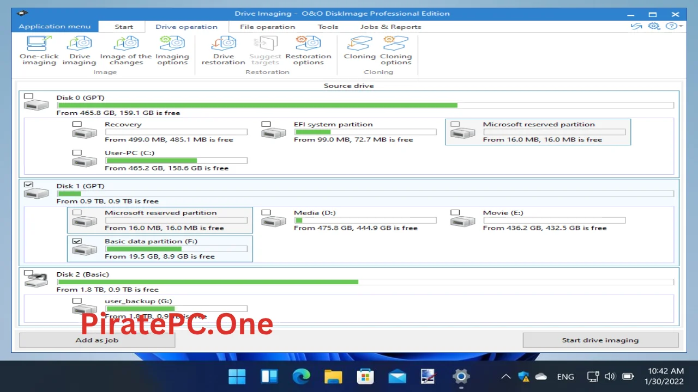Click Start drive imaging button
The height and width of the screenshot is (392, 698).
[600, 340]
